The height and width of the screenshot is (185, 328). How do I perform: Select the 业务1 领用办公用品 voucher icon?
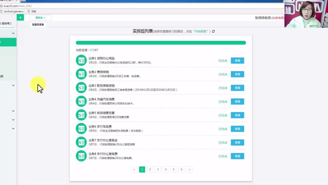(81, 60)
